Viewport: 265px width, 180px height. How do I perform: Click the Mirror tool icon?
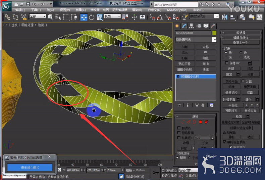click(225, 17)
